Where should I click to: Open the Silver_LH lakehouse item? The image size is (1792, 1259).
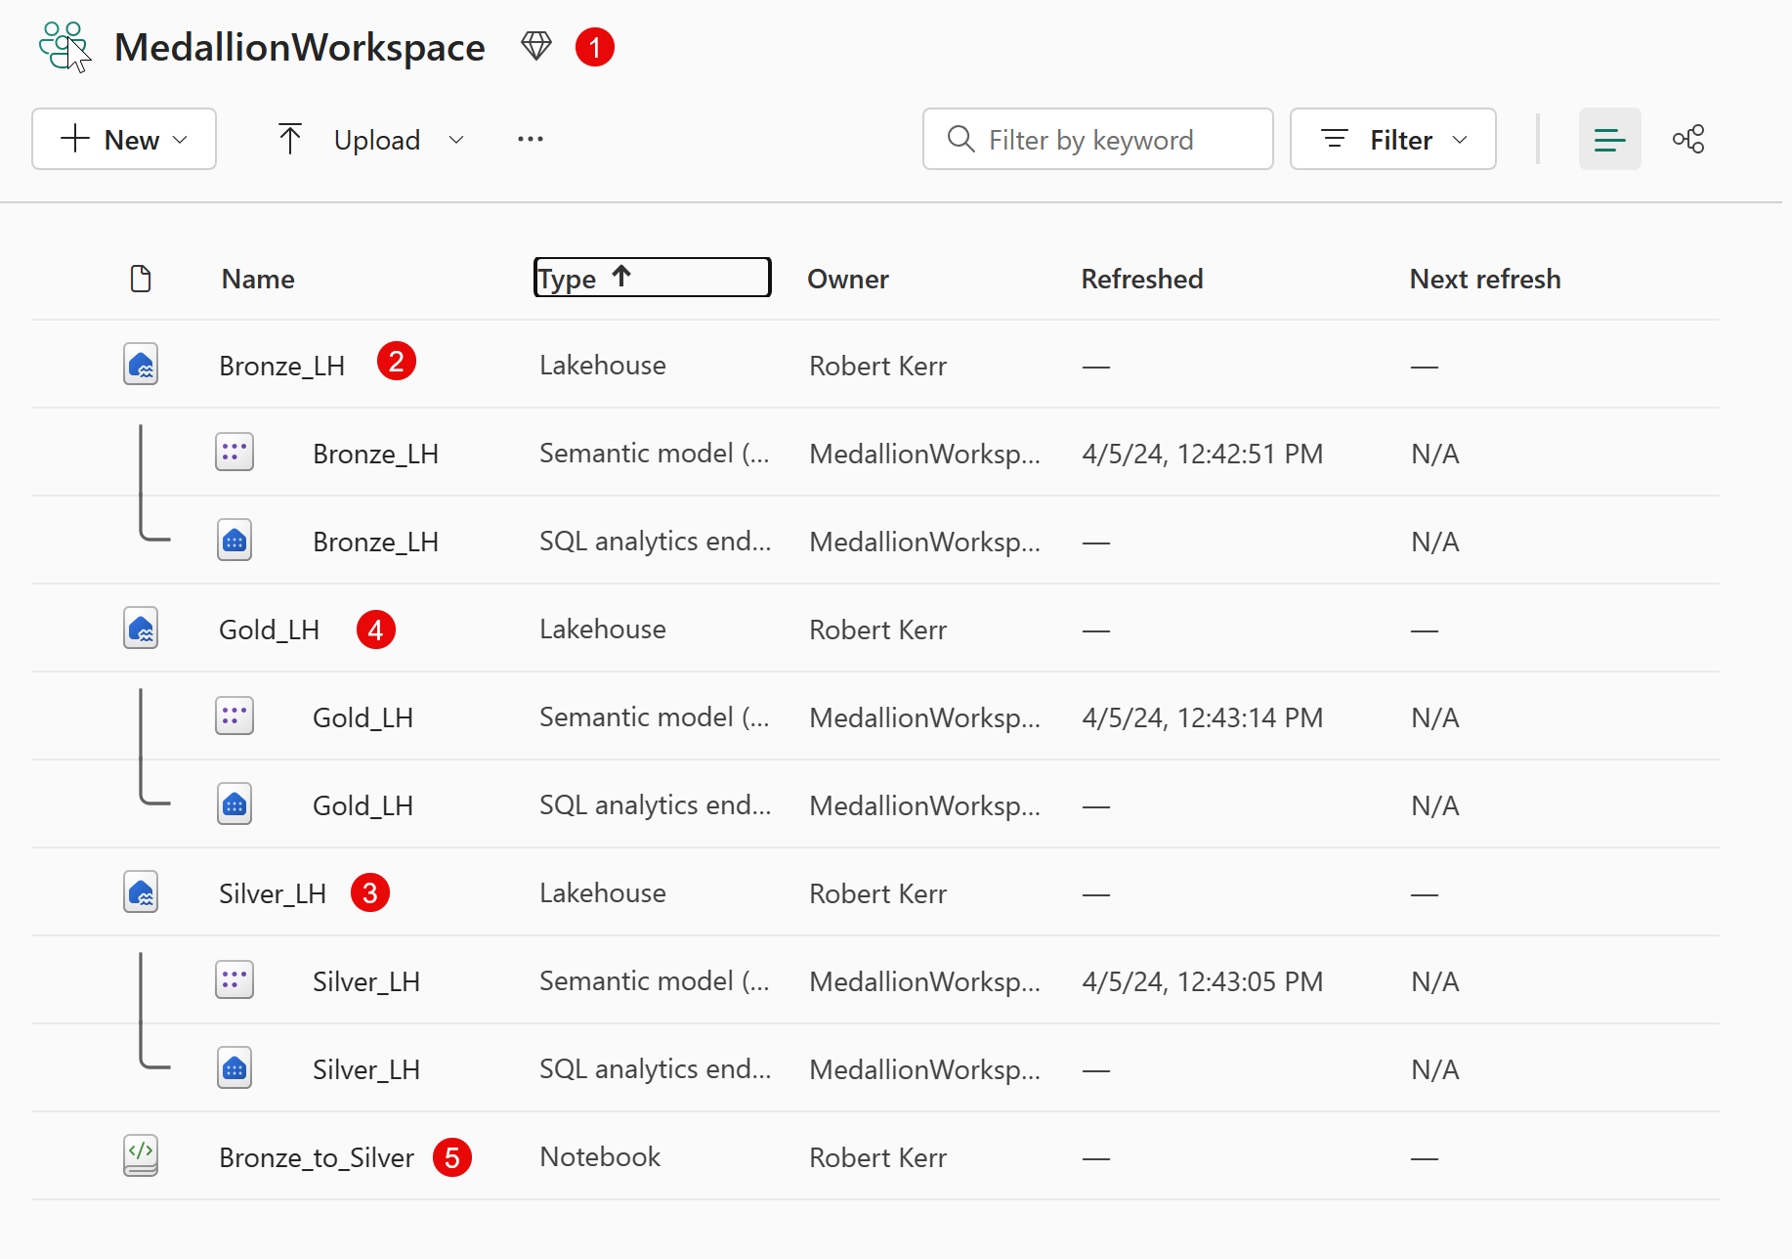pos(272,893)
